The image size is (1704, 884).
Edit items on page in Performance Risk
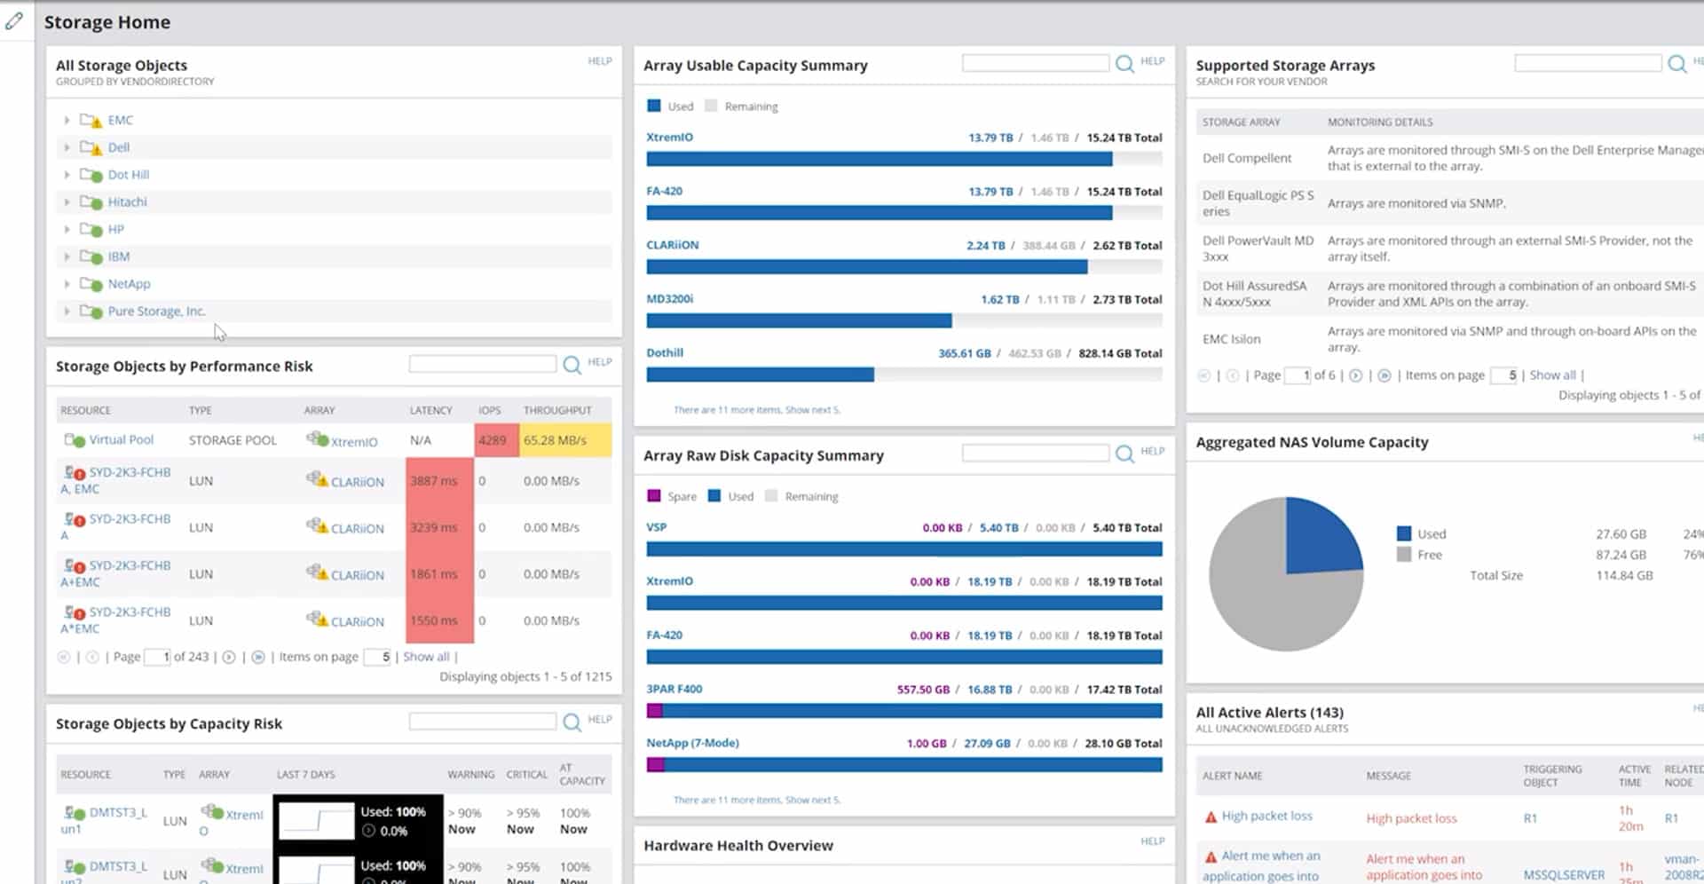pos(378,657)
